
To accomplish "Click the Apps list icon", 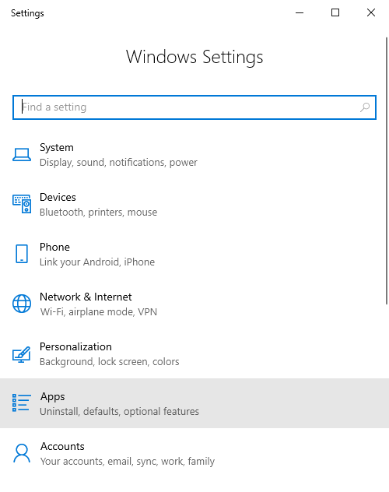I will (x=22, y=403).
